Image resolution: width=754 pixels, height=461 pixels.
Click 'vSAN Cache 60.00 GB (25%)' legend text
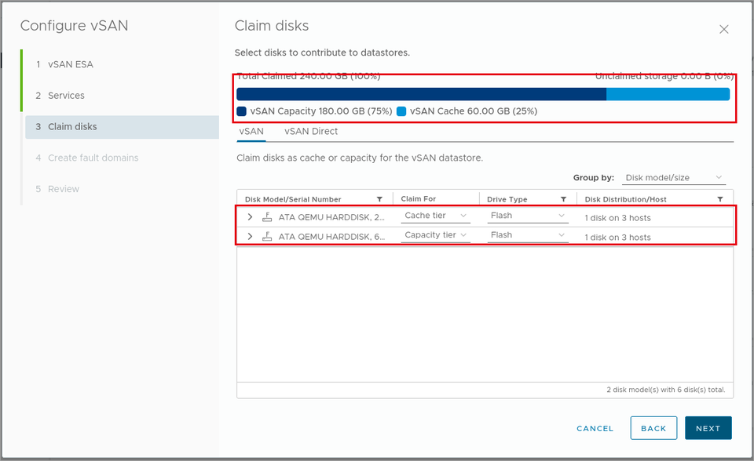coord(474,111)
